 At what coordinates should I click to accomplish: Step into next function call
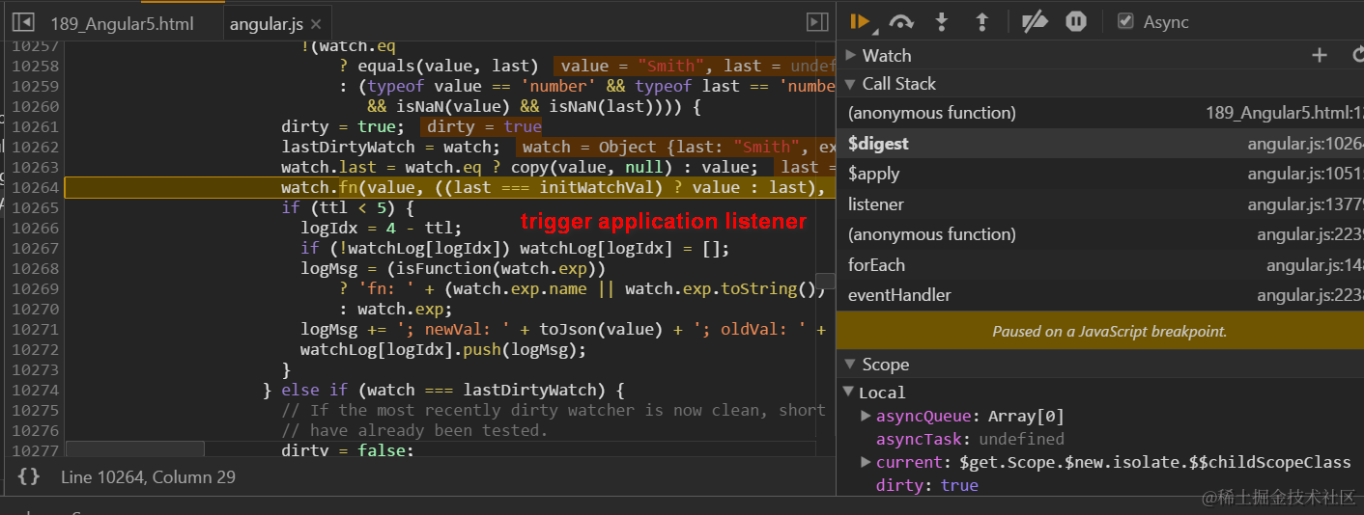(942, 21)
